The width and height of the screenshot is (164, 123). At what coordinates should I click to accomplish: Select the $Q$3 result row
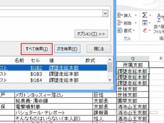point(54,74)
